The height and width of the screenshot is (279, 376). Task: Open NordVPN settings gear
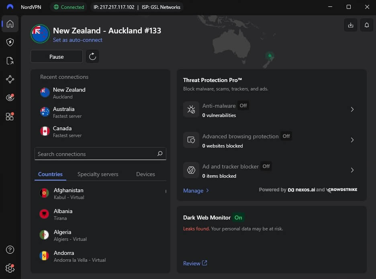[x=10, y=268]
